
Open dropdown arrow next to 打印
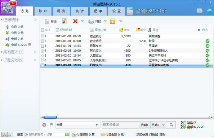coord(105,21)
